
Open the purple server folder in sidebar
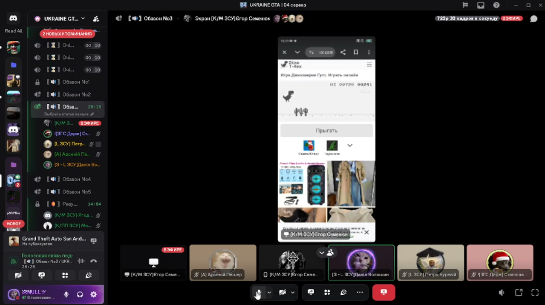pos(13,165)
